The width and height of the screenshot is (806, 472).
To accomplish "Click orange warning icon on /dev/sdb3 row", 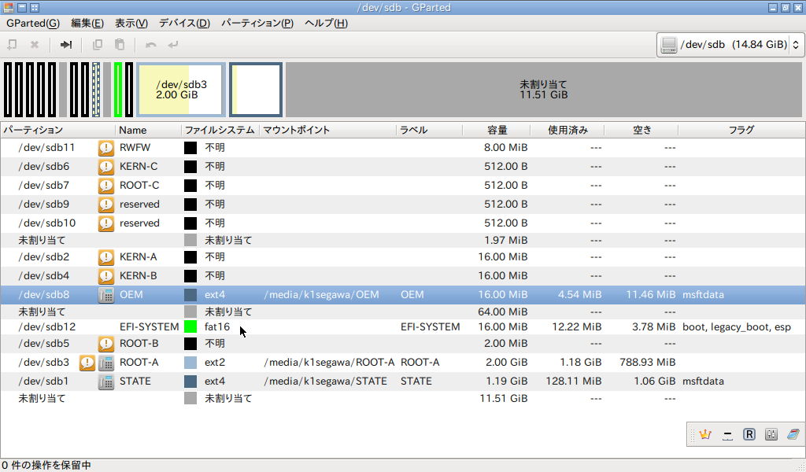I will point(87,363).
